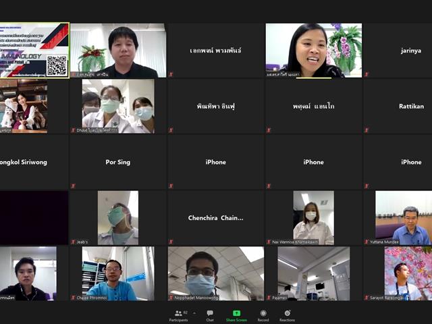Click the name 'เอกพจน์ พวมพันธ์'
The width and height of the screenshot is (432, 324).
(216, 51)
